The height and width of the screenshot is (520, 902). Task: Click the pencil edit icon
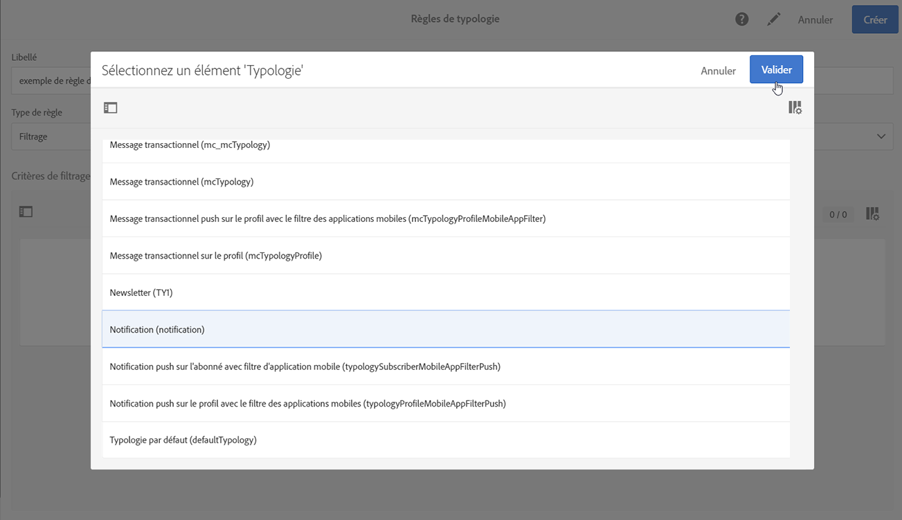pyautogui.click(x=774, y=19)
